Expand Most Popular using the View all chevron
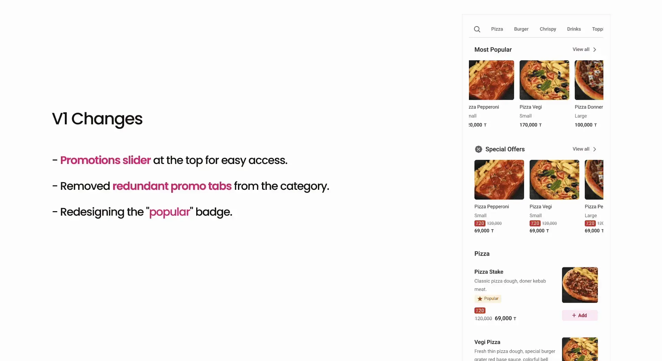The height and width of the screenshot is (361, 662). [594, 49]
